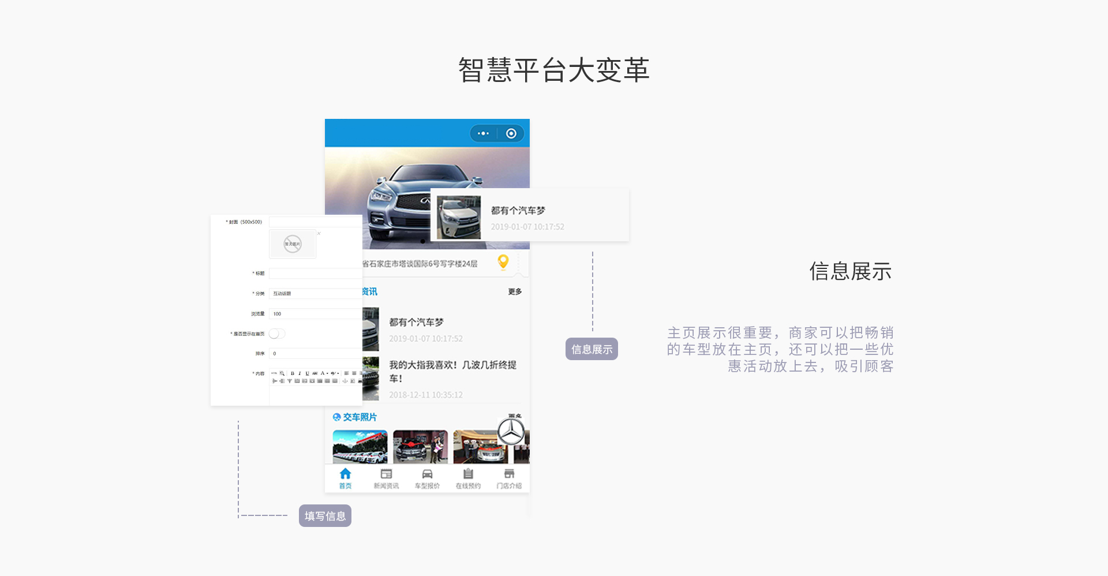Click 更多 link in the news section
This screenshot has width=1108, height=576.
(515, 291)
